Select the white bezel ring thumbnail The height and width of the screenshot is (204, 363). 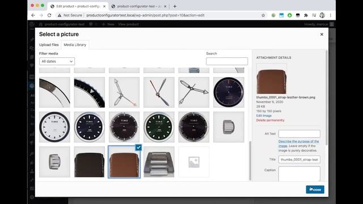[x=54, y=92]
